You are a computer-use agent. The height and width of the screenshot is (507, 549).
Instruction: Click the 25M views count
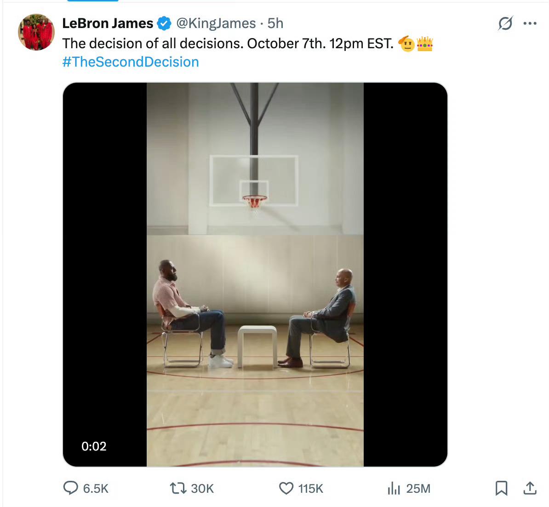pyautogui.click(x=418, y=489)
